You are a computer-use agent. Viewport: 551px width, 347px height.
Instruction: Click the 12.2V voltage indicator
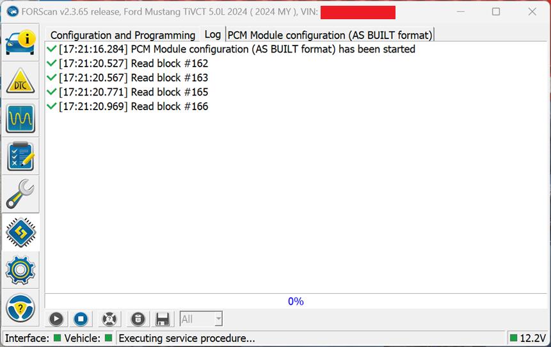point(528,338)
